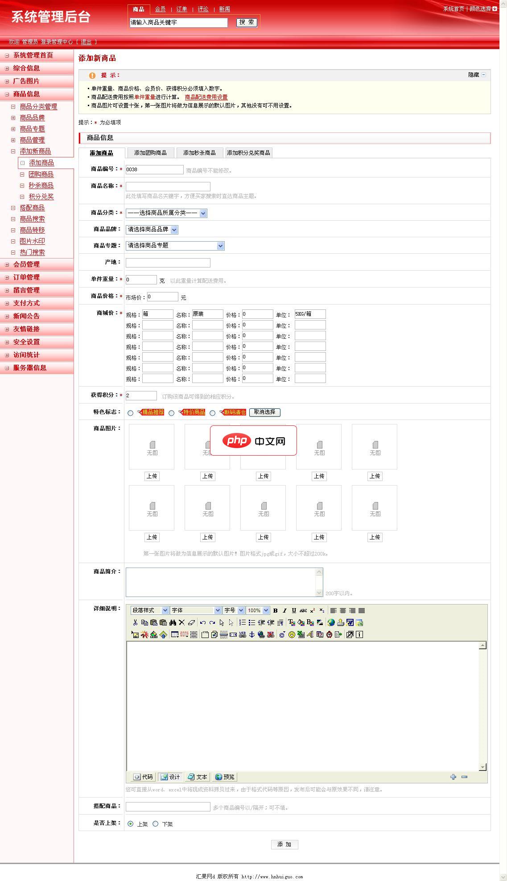This screenshot has width=507, height=881.
Task: Click the center align icon
Action: (343, 610)
